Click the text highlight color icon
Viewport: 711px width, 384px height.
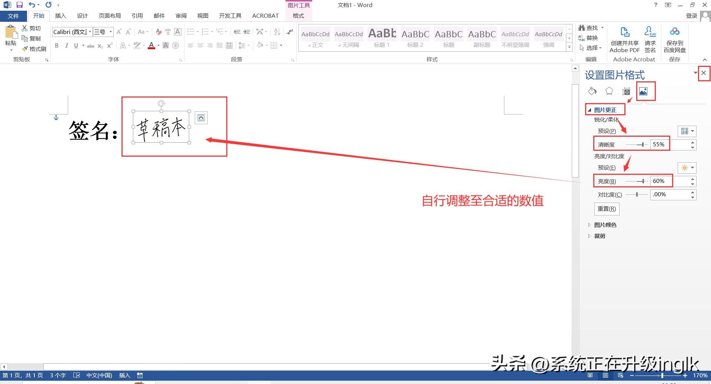pyautogui.click(x=137, y=45)
